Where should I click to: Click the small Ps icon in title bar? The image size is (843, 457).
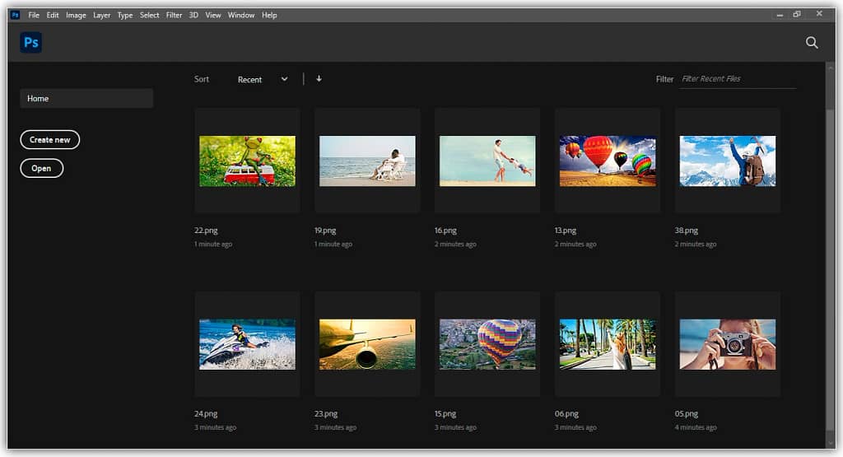point(15,15)
